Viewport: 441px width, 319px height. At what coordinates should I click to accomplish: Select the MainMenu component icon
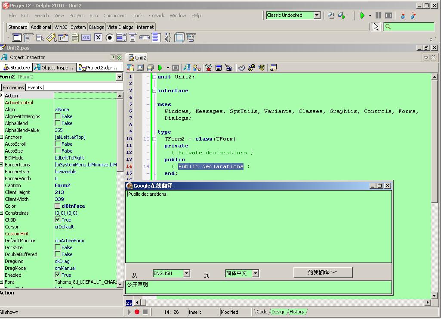point(28,38)
